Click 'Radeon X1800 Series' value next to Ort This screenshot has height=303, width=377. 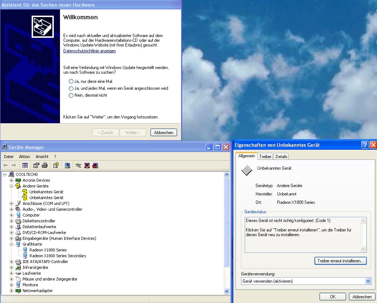coord(296,202)
